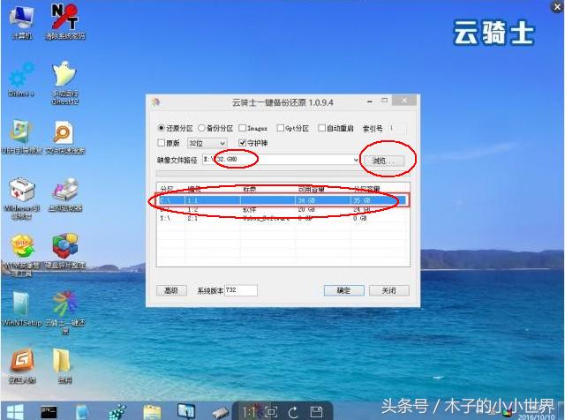Screen dimensions: 565x420
Task: Click the 系统版本 field showing 732
Action: click(x=241, y=290)
